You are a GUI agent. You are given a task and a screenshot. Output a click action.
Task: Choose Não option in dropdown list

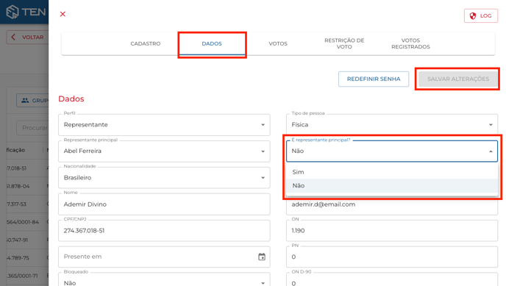pos(392,185)
